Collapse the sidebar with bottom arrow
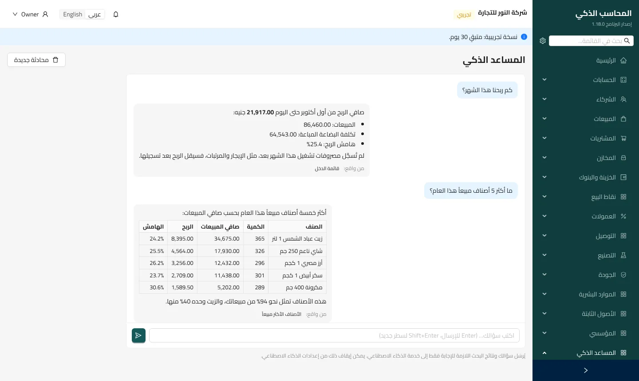Viewport: 639px width, 381px height. point(586,370)
